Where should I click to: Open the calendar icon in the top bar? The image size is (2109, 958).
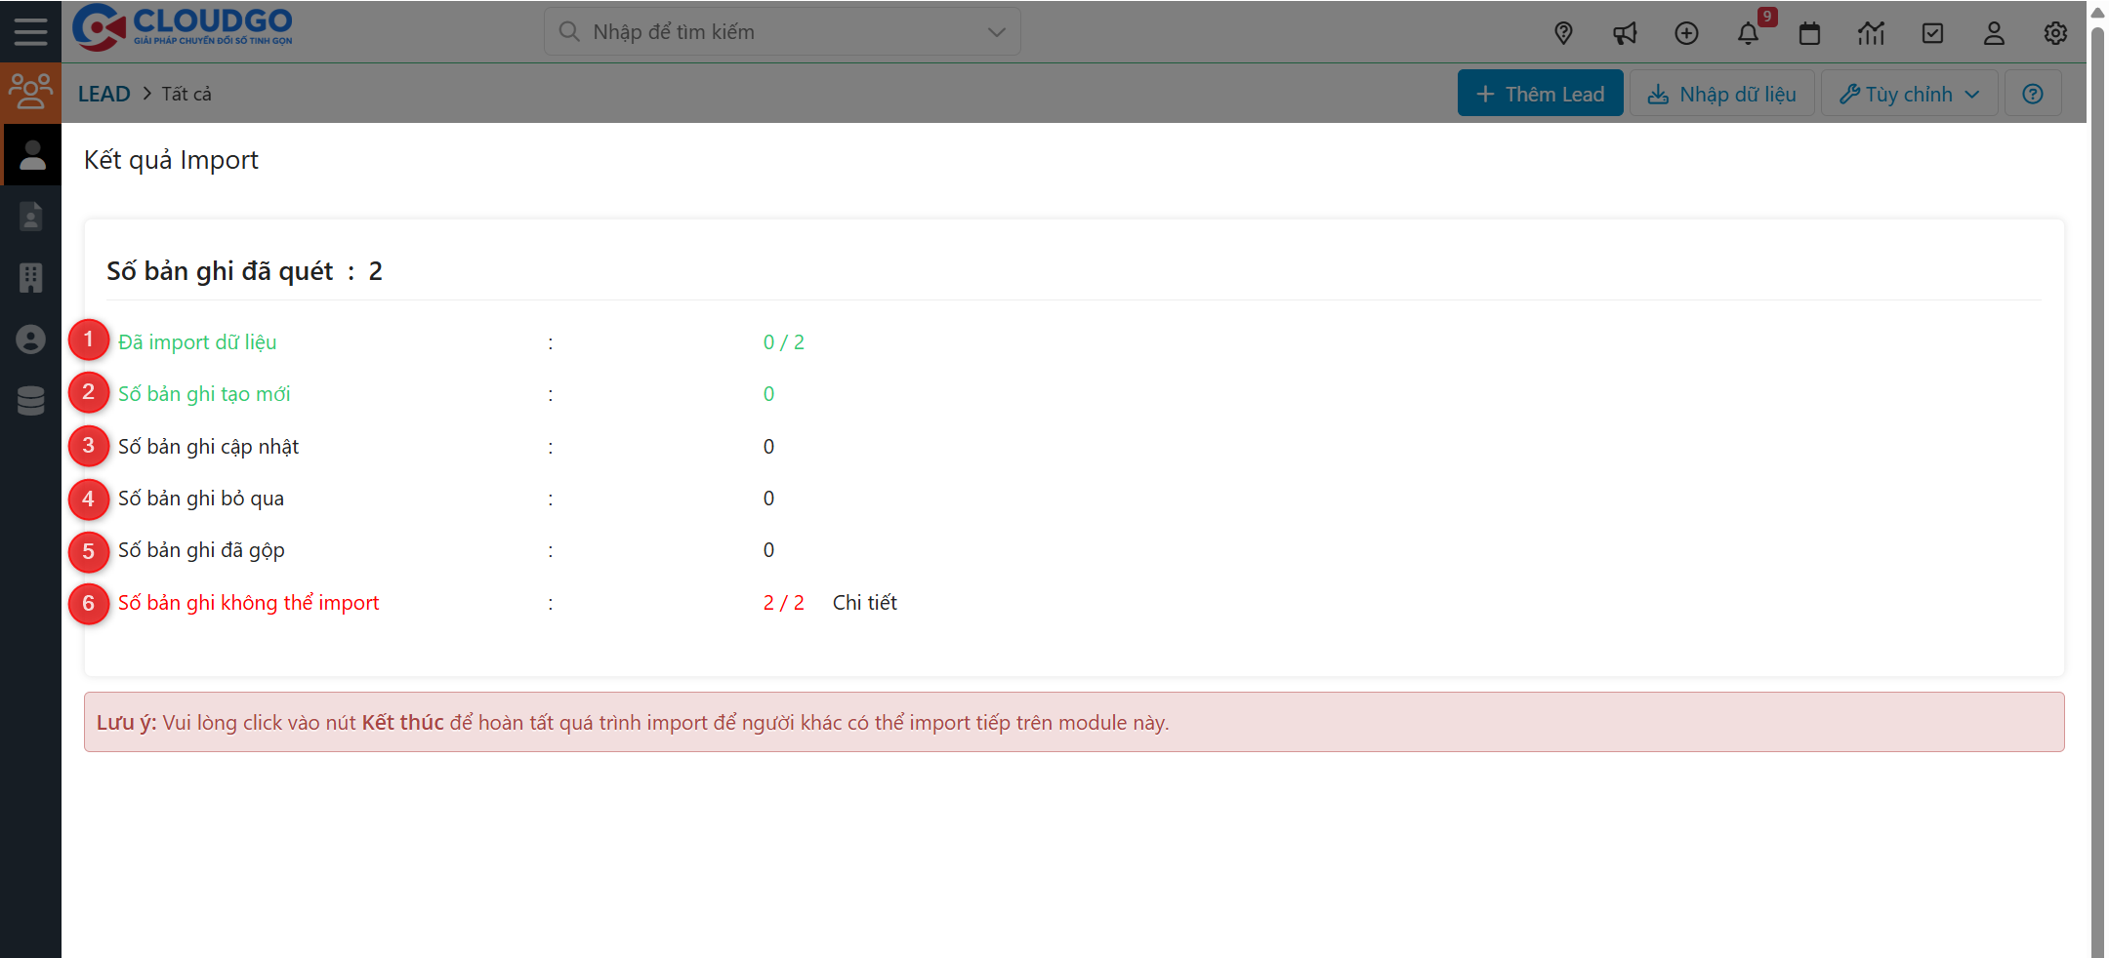(x=1810, y=32)
